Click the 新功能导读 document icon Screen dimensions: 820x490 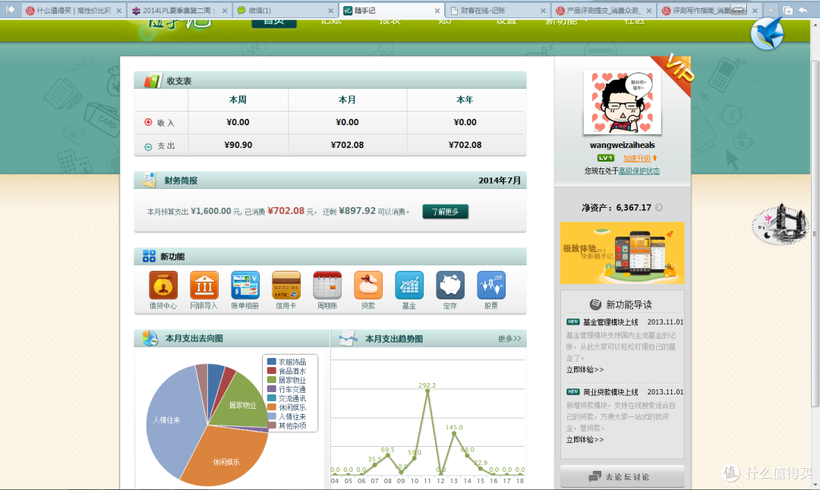point(595,304)
